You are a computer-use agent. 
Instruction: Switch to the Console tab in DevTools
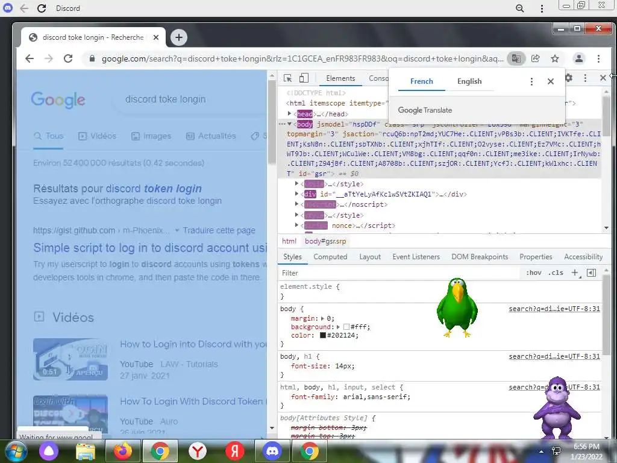(x=378, y=78)
